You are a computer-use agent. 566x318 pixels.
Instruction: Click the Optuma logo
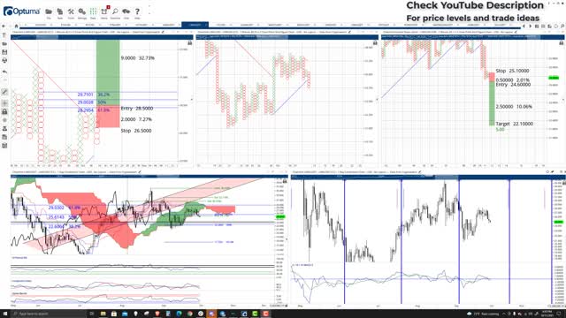tap(21, 11)
